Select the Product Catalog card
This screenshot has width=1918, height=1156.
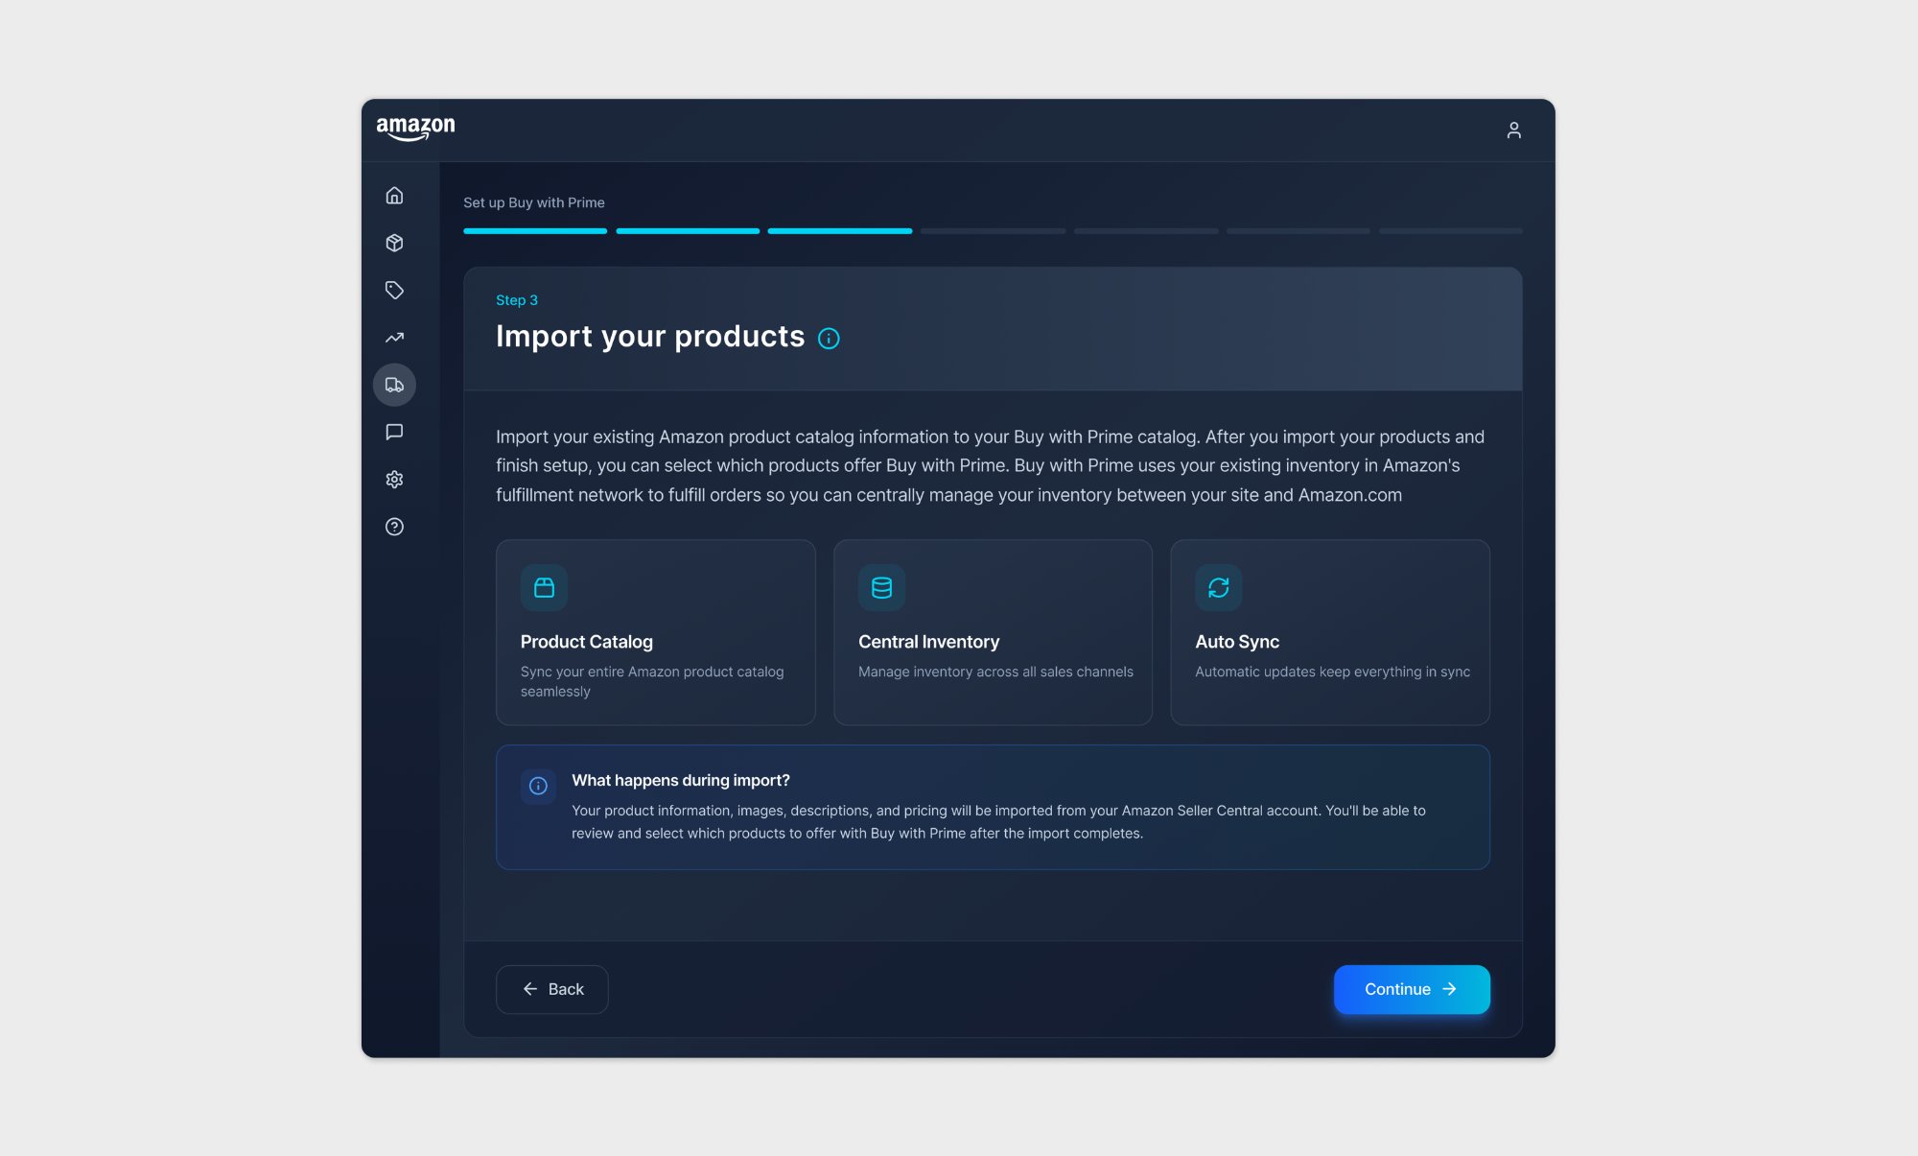tap(655, 632)
